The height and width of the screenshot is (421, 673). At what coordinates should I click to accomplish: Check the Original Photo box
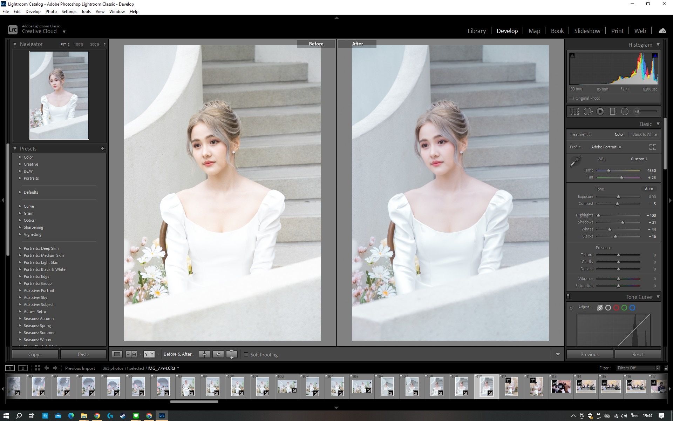click(x=571, y=99)
